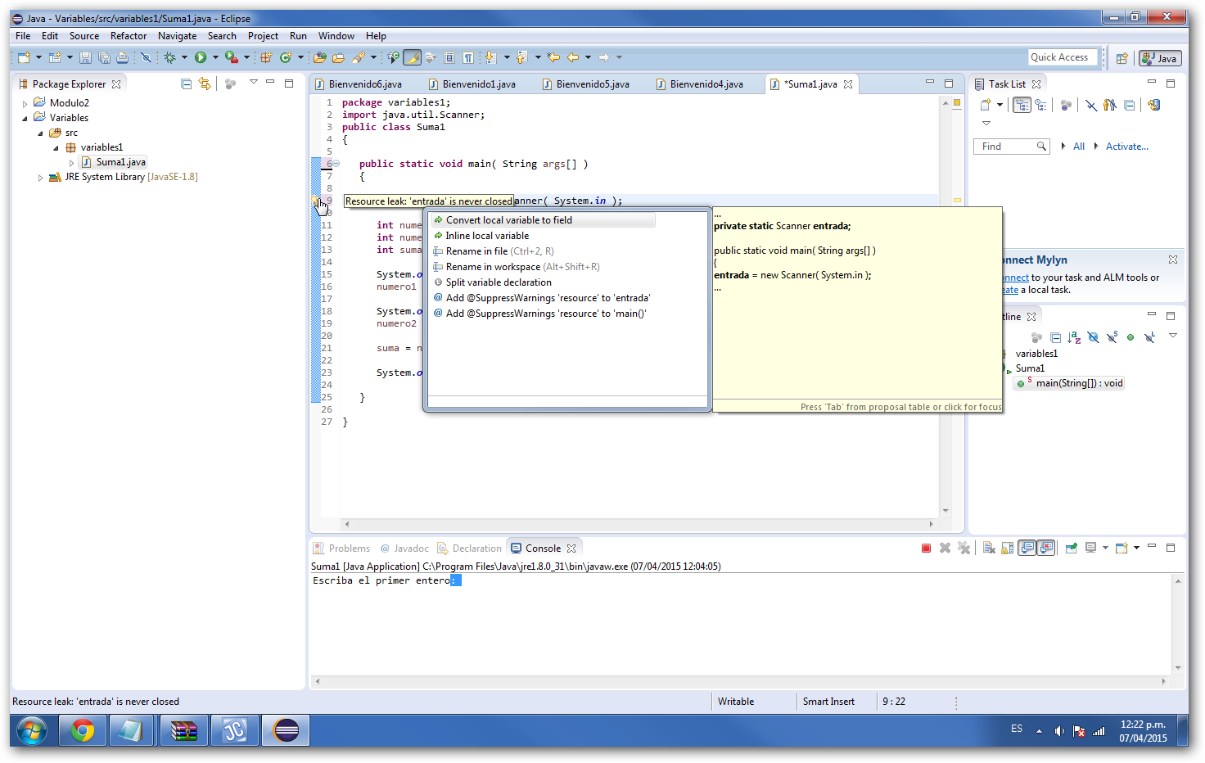Screen dimensions: 1205x763
Task: Choose Inline local variable quick fix
Action: pos(487,236)
